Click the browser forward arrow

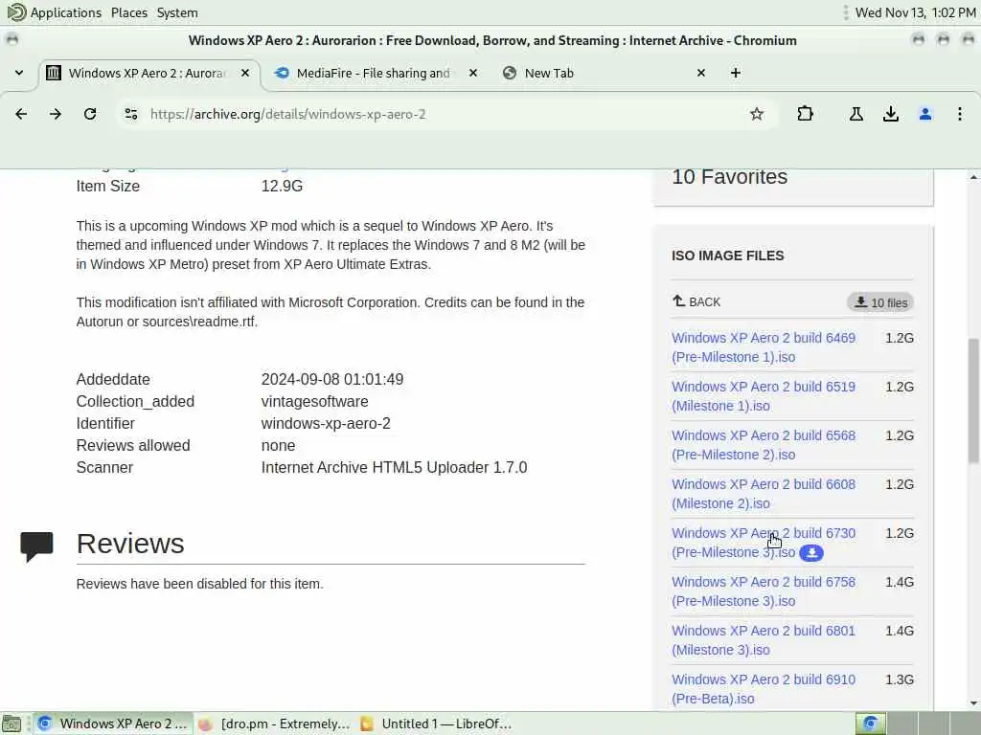pos(56,114)
